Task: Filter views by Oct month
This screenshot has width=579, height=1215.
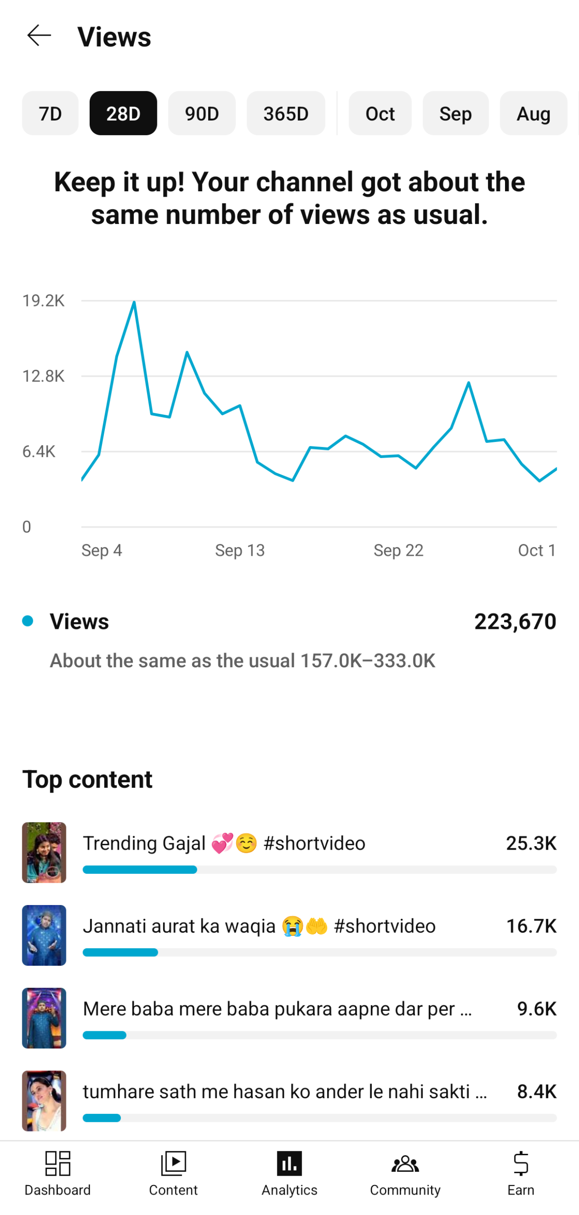Action: (x=380, y=113)
